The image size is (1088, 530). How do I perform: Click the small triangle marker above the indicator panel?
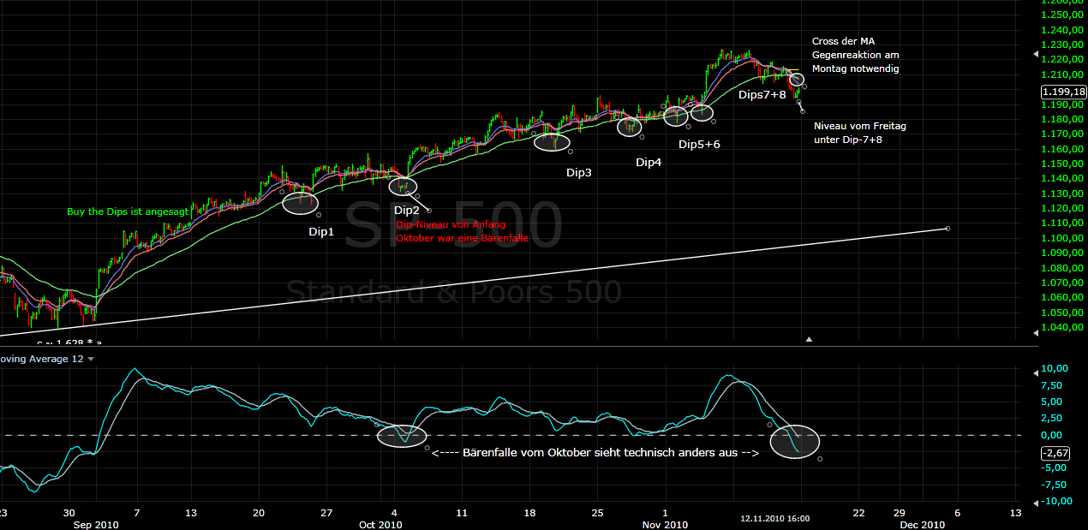(809, 340)
